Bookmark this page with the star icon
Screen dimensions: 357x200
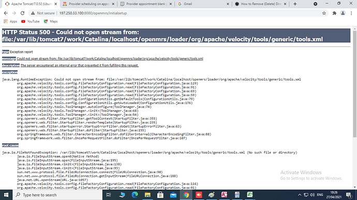tap(324, 13)
